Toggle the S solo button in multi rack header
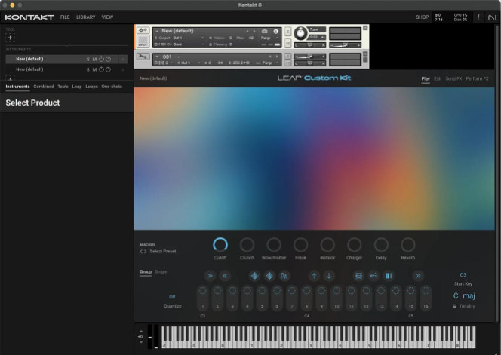The width and height of the screenshot is (501, 355). pos(287,32)
